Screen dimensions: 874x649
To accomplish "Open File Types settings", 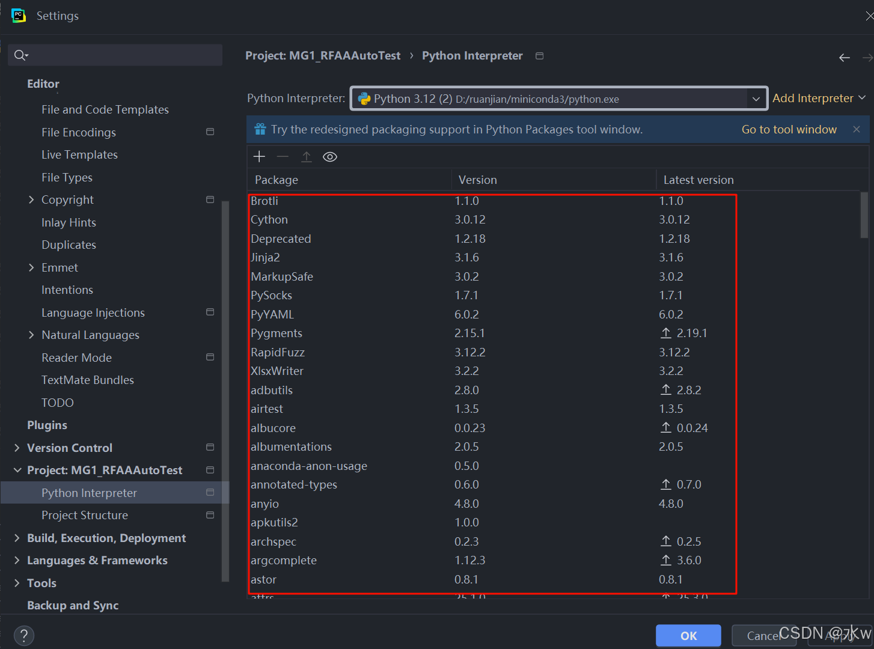I will tap(67, 177).
